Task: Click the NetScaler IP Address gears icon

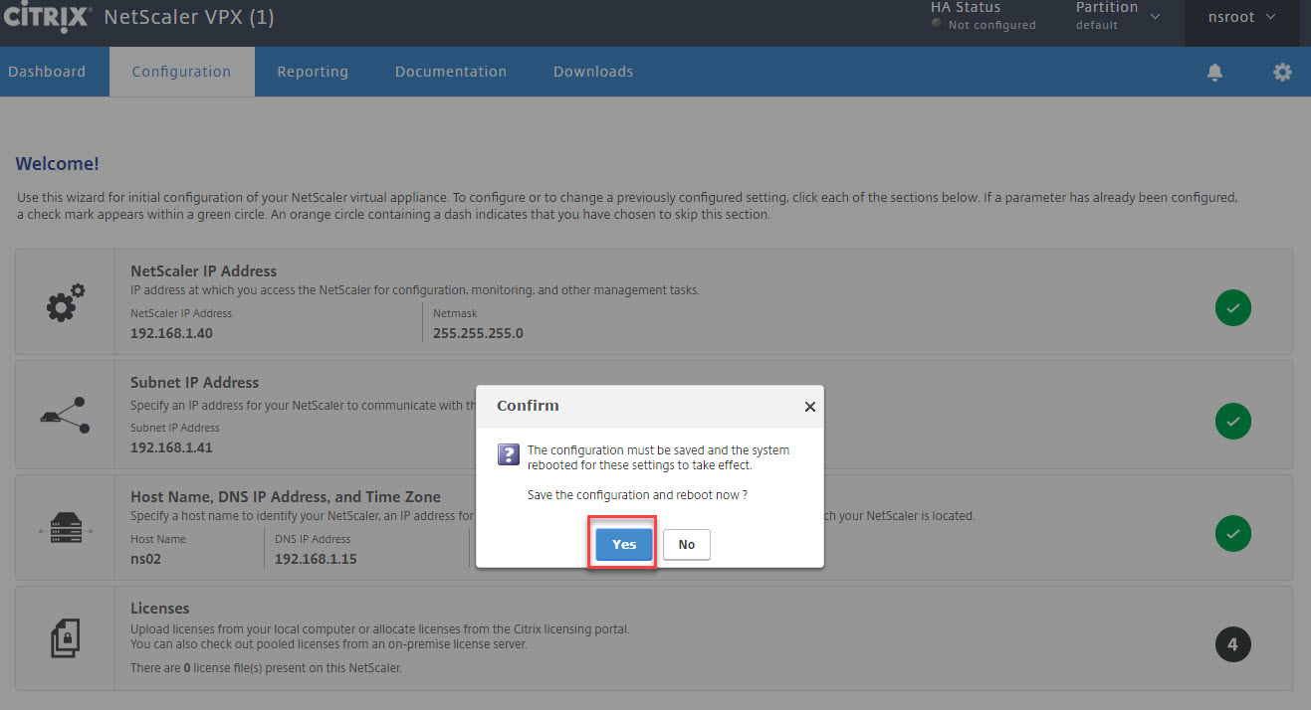Action: pyautogui.click(x=66, y=302)
